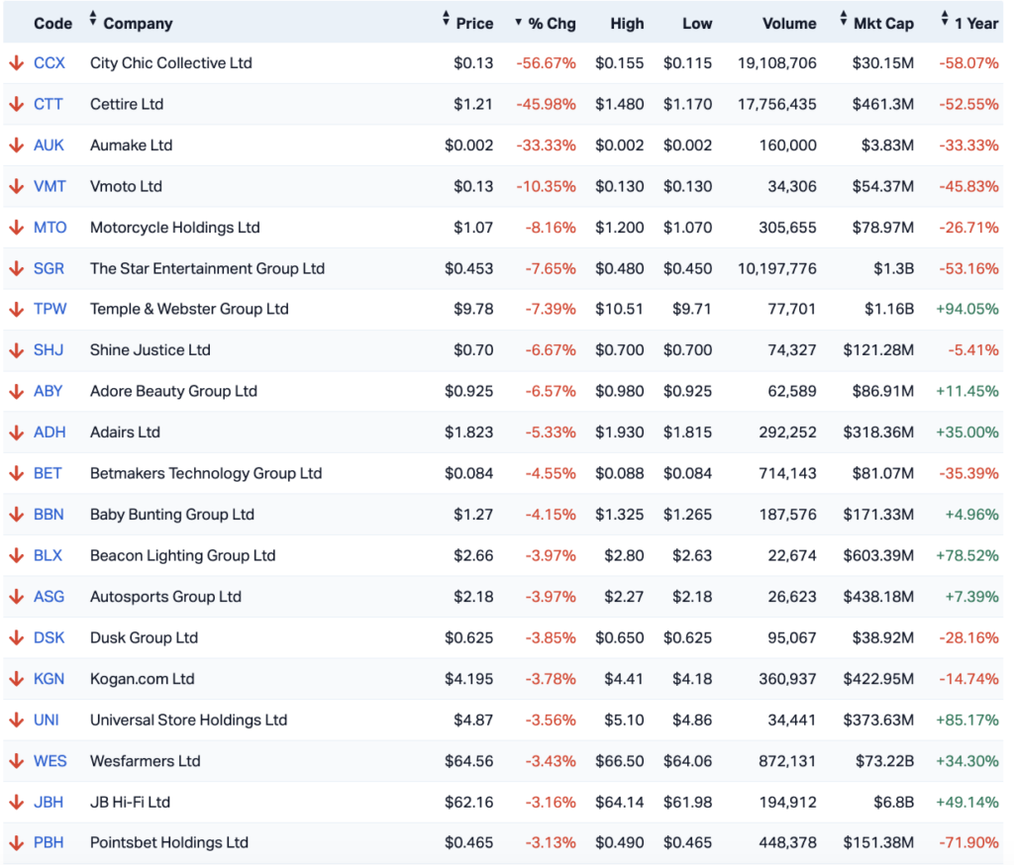Sort by % Chg column header
The image size is (1014, 865).
pos(546,24)
